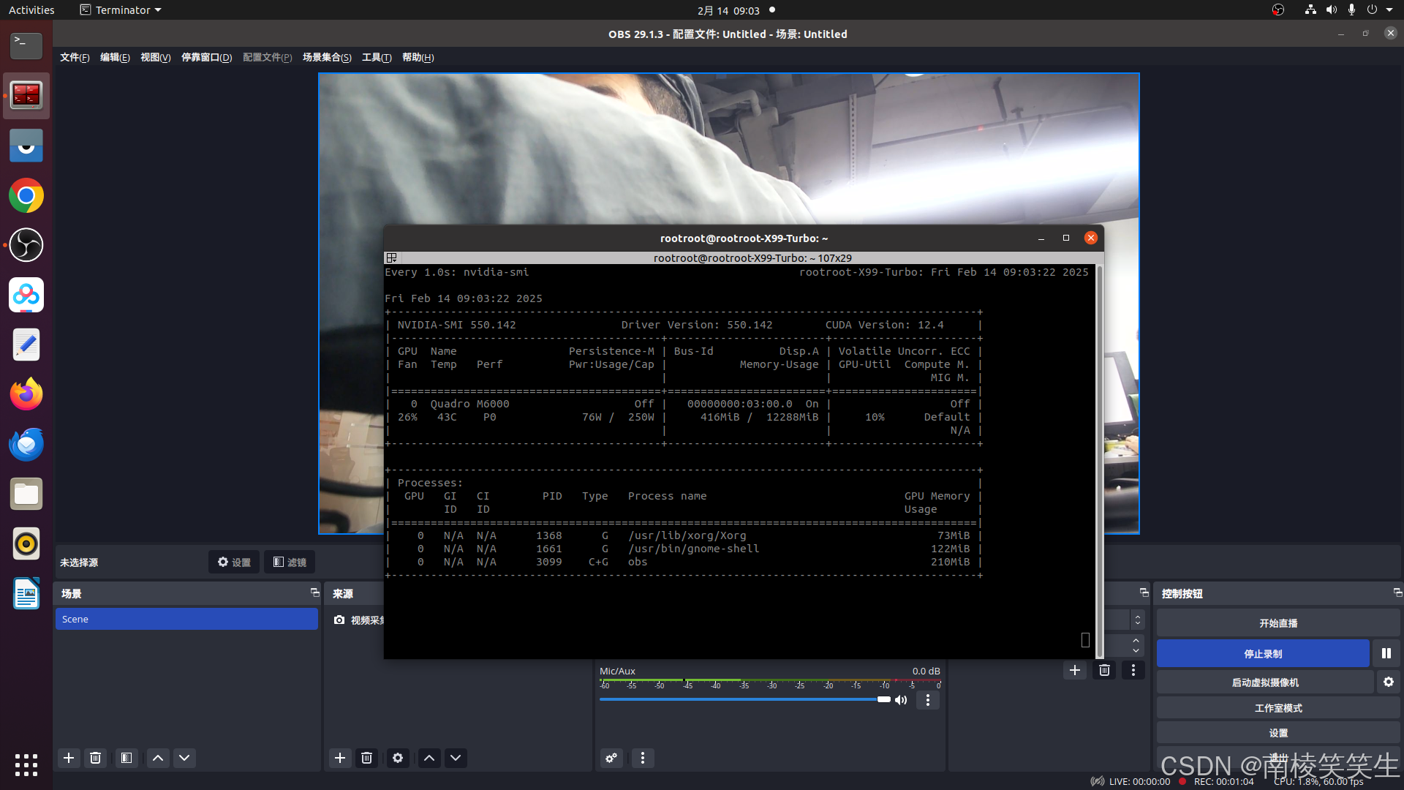Mute the Mic/Aux speaker icon
Image resolution: width=1404 pixels, height=790 pixels.
(901, 700)
